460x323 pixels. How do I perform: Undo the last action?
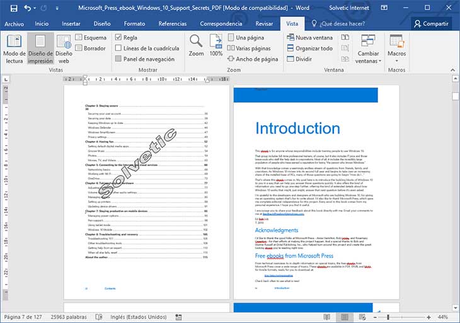[28, 8]
